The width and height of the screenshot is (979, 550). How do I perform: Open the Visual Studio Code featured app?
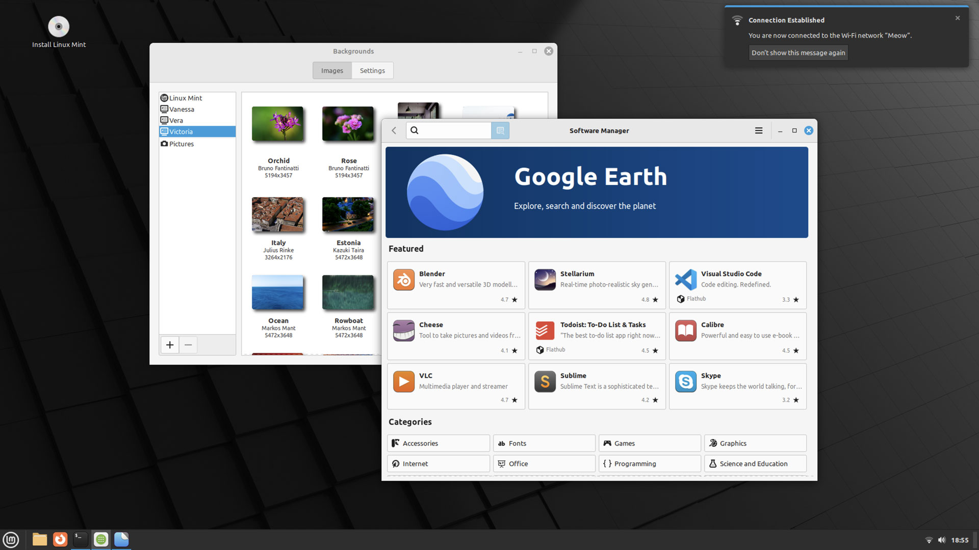point(737,285)
